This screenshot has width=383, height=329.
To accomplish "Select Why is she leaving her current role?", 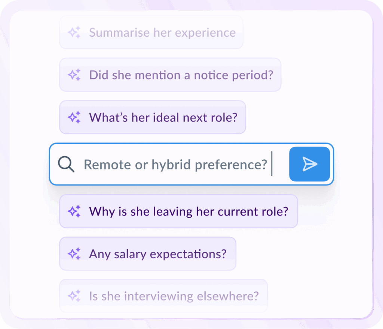I will (x=189, y=211).
